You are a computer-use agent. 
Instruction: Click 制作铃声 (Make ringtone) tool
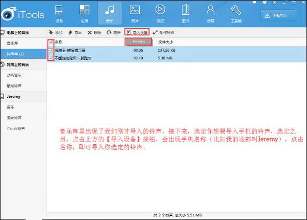[x=164, y=33]
